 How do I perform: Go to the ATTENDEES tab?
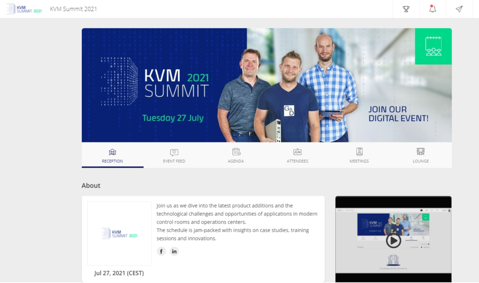pos(298,161)
